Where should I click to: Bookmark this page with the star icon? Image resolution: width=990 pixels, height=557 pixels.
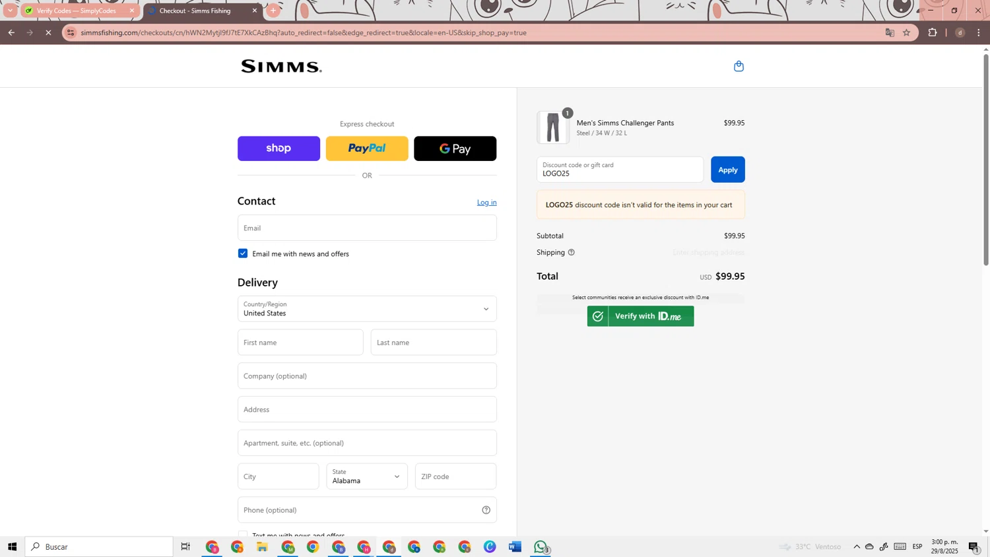pyautogui.click(x=906, y=32)
